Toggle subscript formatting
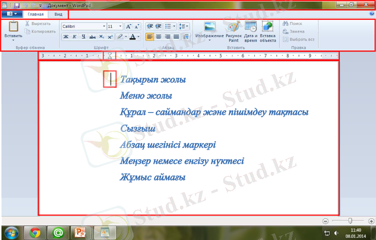This screenshot has height=240, width=376. 102,37
